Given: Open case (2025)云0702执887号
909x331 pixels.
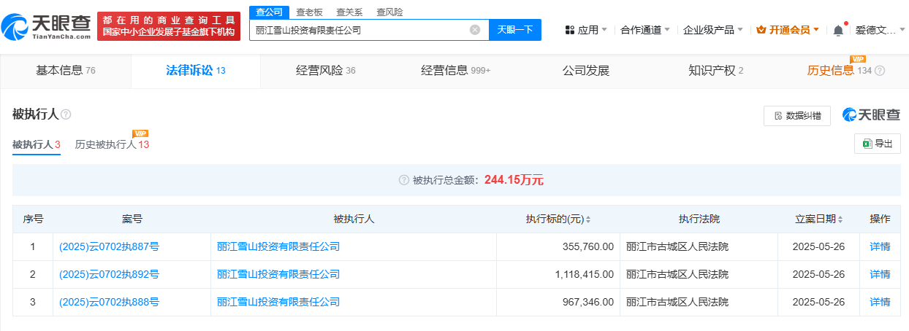Looking at the screenshot, I should [109, 246].
